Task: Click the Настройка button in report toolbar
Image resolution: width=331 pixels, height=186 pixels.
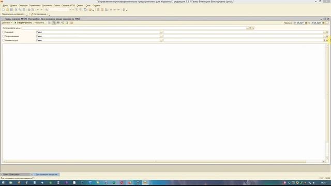Action: (40, 23)
